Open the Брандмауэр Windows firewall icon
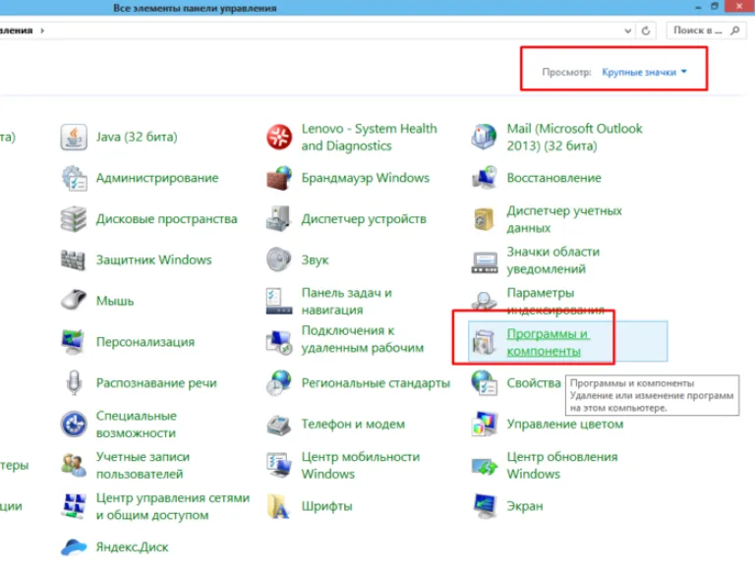 (x=279, y=178)
